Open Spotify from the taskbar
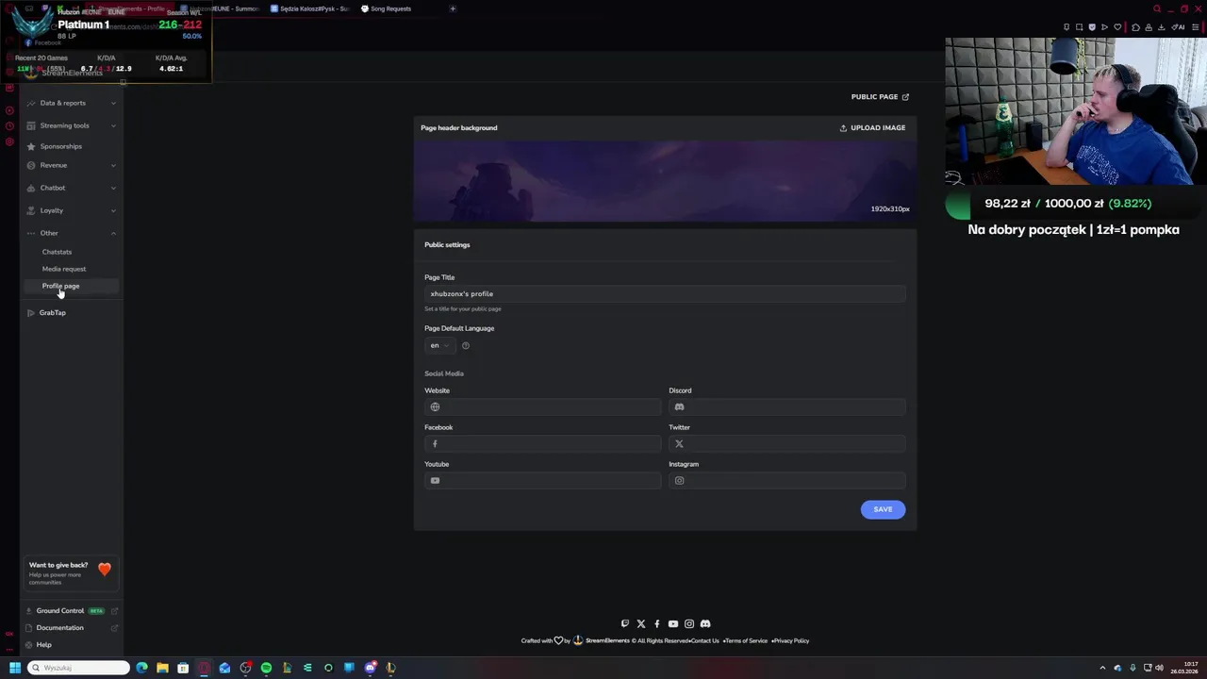 coord(266,668)
